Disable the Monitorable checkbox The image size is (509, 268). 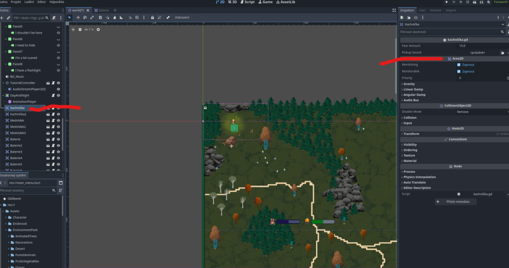point(459,72)
